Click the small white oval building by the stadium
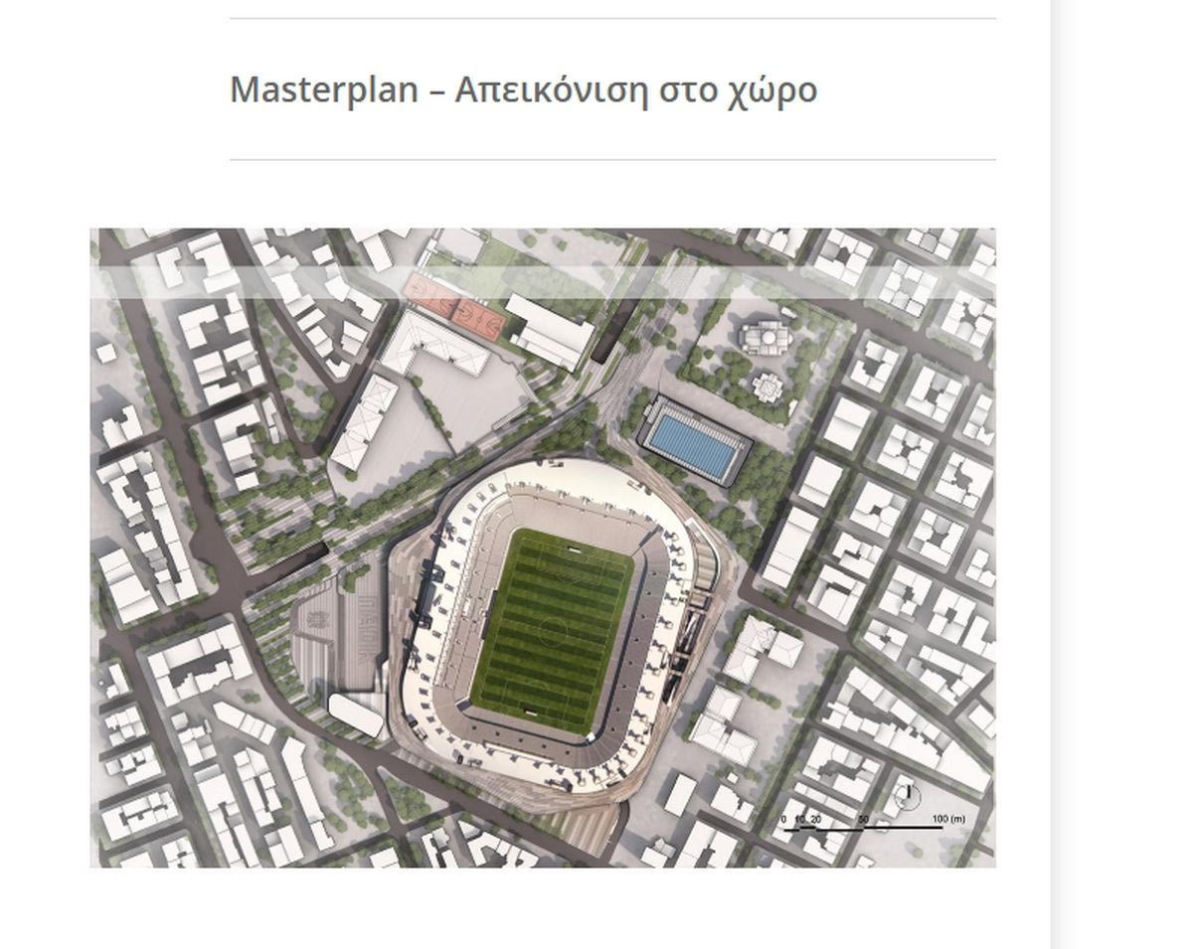This screenshot has height=949, width=1193. coord(356,714)
